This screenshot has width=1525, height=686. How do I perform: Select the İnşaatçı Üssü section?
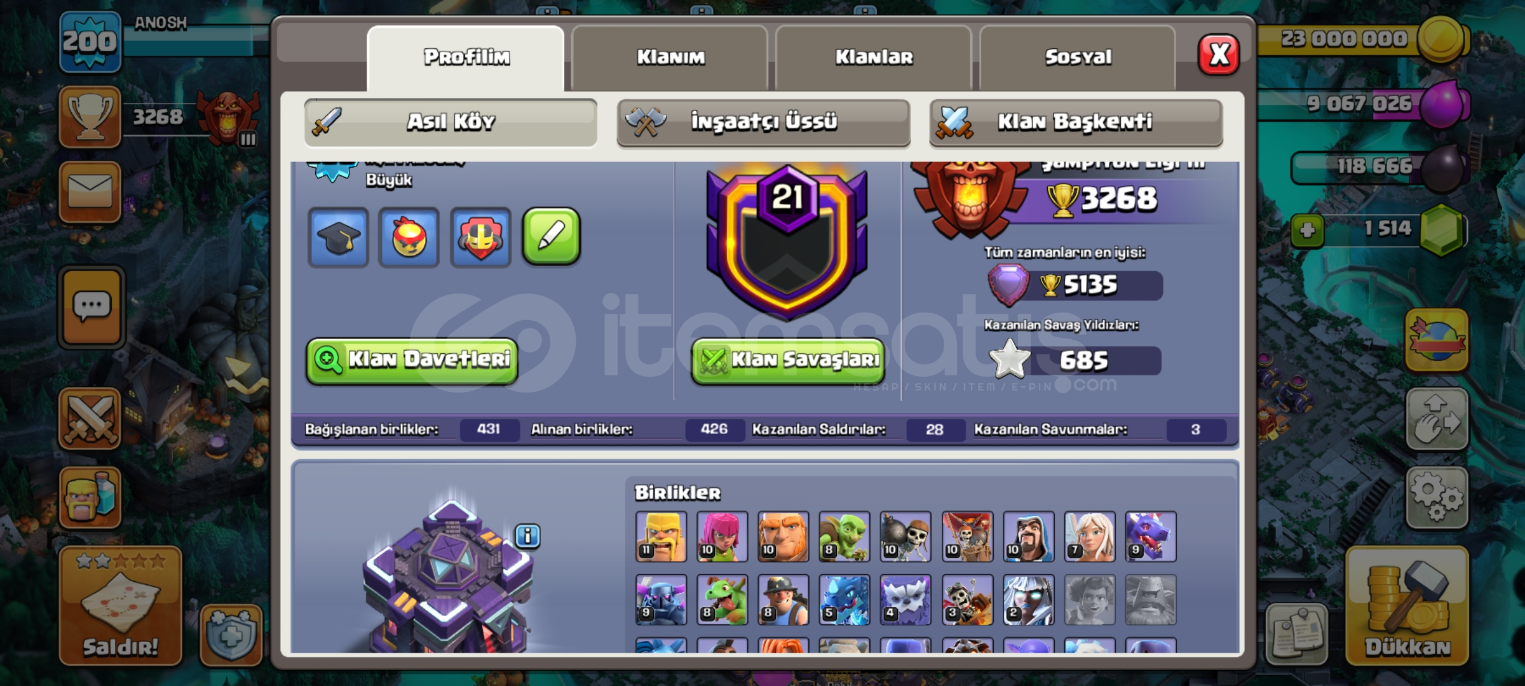(x=763, y=122)
